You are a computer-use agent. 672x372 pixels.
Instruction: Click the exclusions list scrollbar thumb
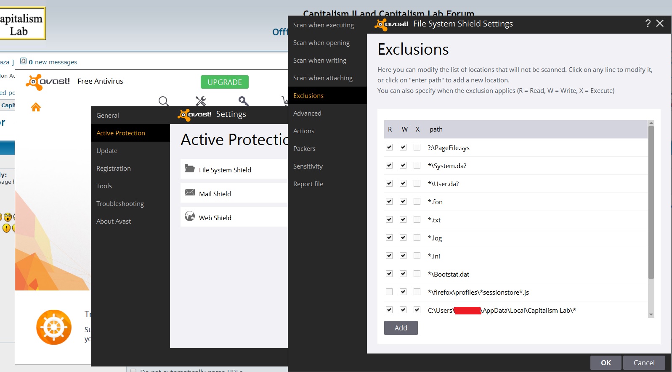pyautogui.click(x=651, y=203)
